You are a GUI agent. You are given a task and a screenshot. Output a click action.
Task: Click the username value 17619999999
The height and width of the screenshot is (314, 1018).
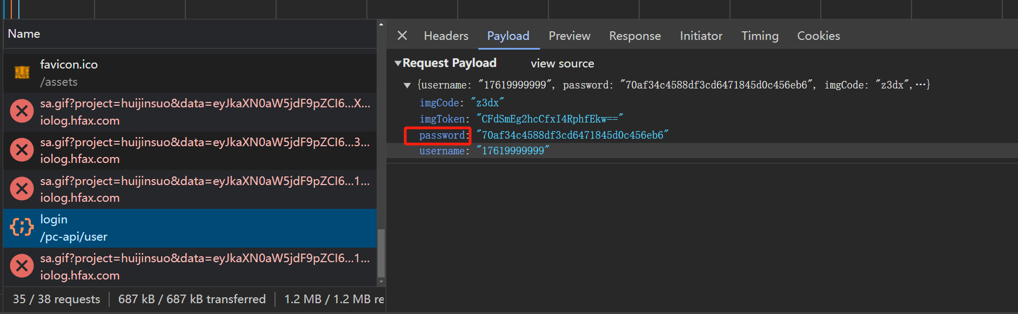point(513,151)
